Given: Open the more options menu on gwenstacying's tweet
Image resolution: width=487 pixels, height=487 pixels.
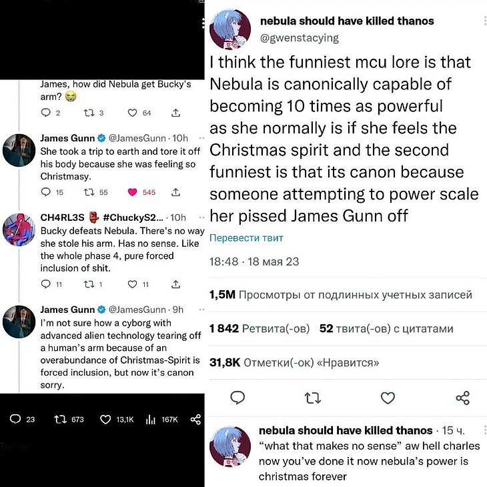Looking at the screenshot, I should pos(485,21).
